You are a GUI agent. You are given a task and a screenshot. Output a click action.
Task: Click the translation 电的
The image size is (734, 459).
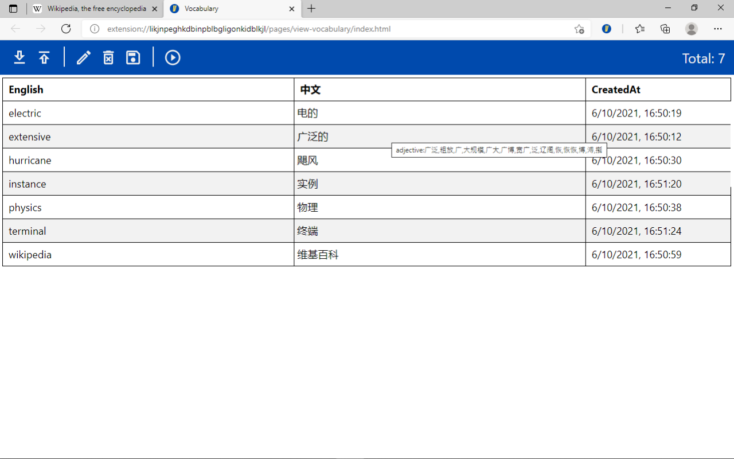point(307,113)
